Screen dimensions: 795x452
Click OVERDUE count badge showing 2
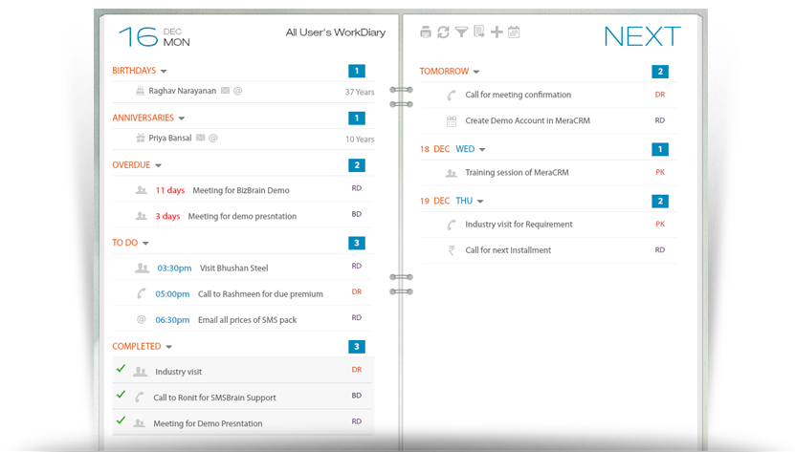tap(357, 165)
